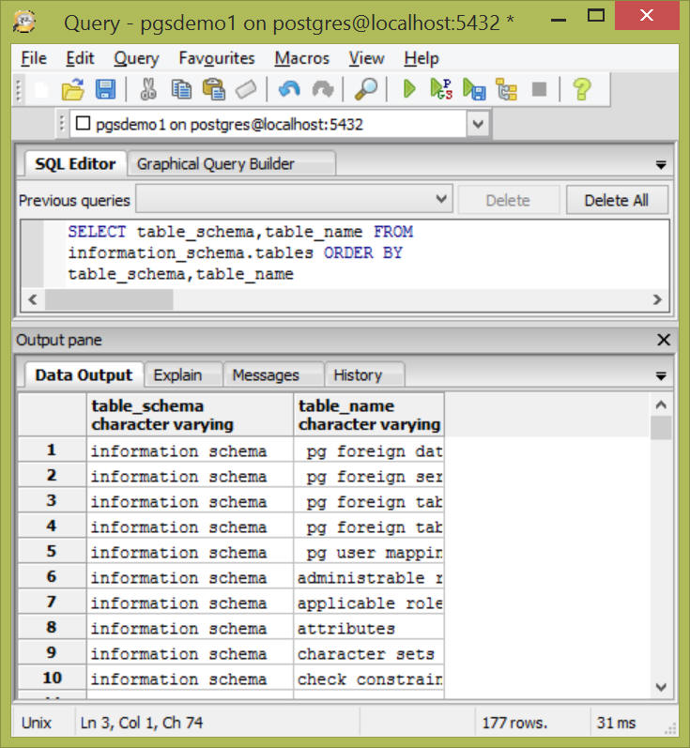Click the 'character_sets' cell

(x=369, y=652)
